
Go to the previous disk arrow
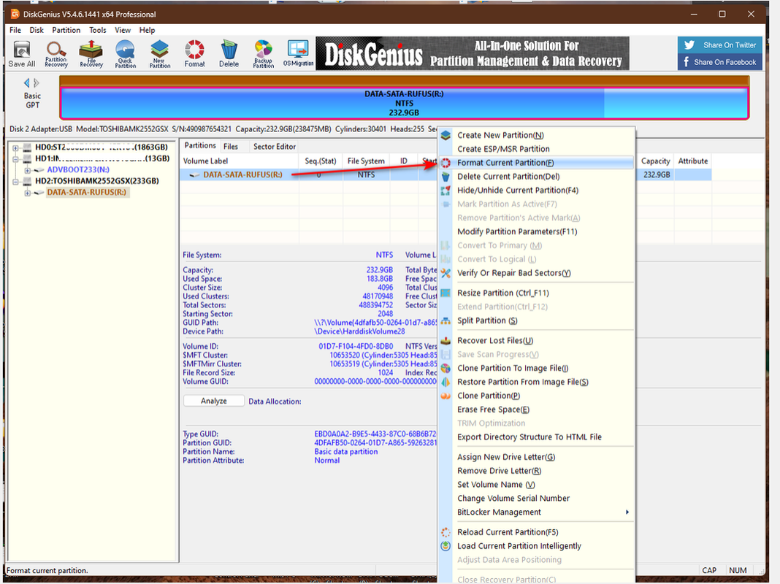coord(27,83)
